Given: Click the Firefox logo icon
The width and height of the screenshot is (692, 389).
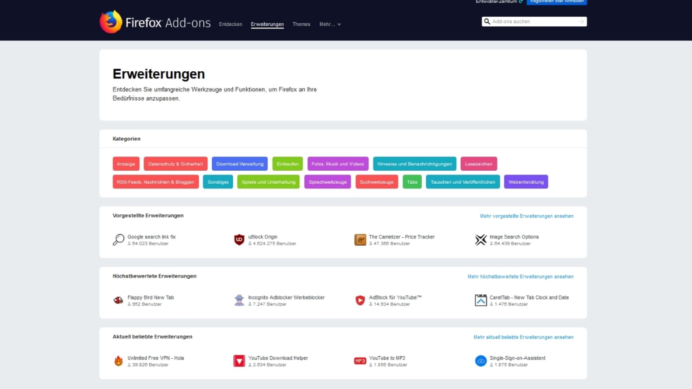Looking at the screenshot, I should point(111,22).
